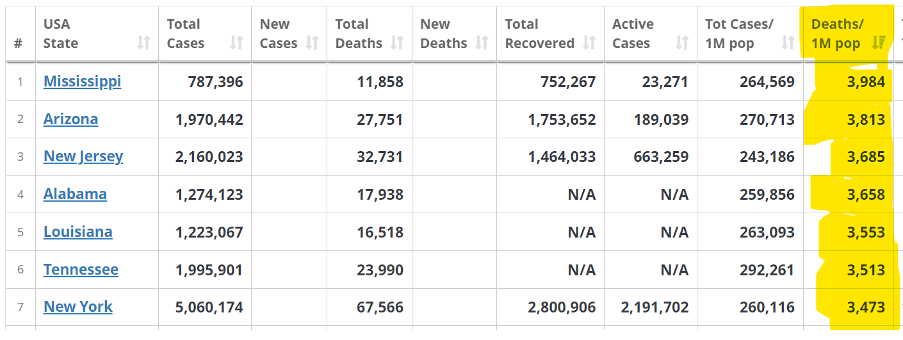Click sort arrows in Total Cases header

click(236, 43)
